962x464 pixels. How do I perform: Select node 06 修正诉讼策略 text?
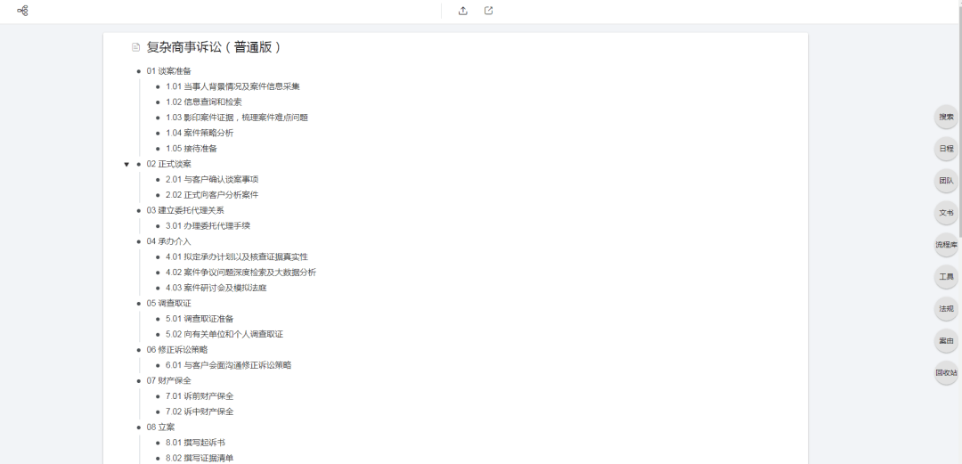tap(177, 350)
